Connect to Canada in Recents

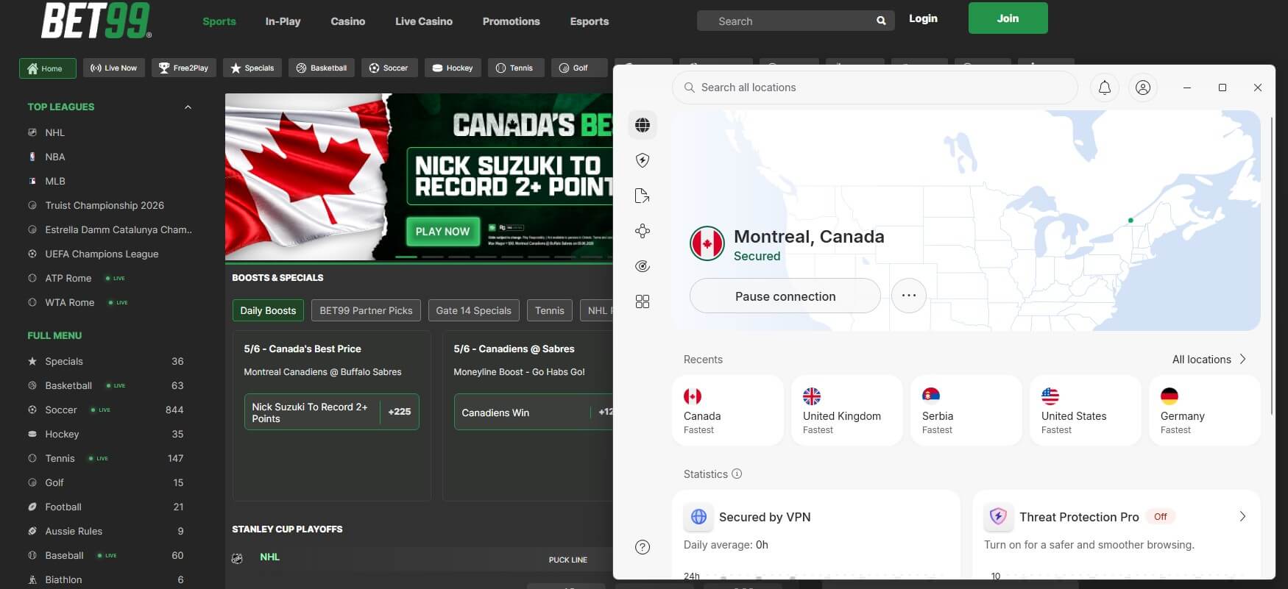[728, 410]
